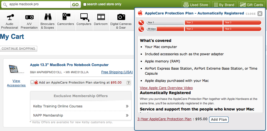Click the 90 days phone support bar

(152, 29)
